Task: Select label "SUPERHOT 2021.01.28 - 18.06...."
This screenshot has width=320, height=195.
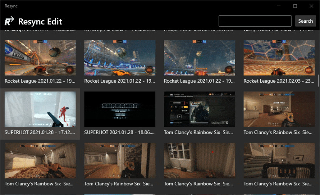Action: pos(120,132)
